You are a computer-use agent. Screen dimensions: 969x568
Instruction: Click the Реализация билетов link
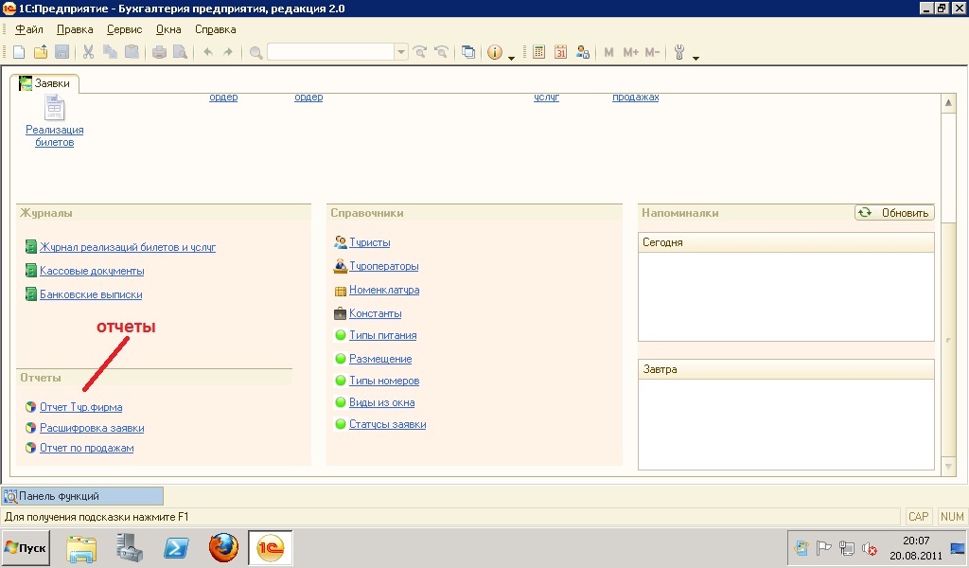(x=54, y=136)
